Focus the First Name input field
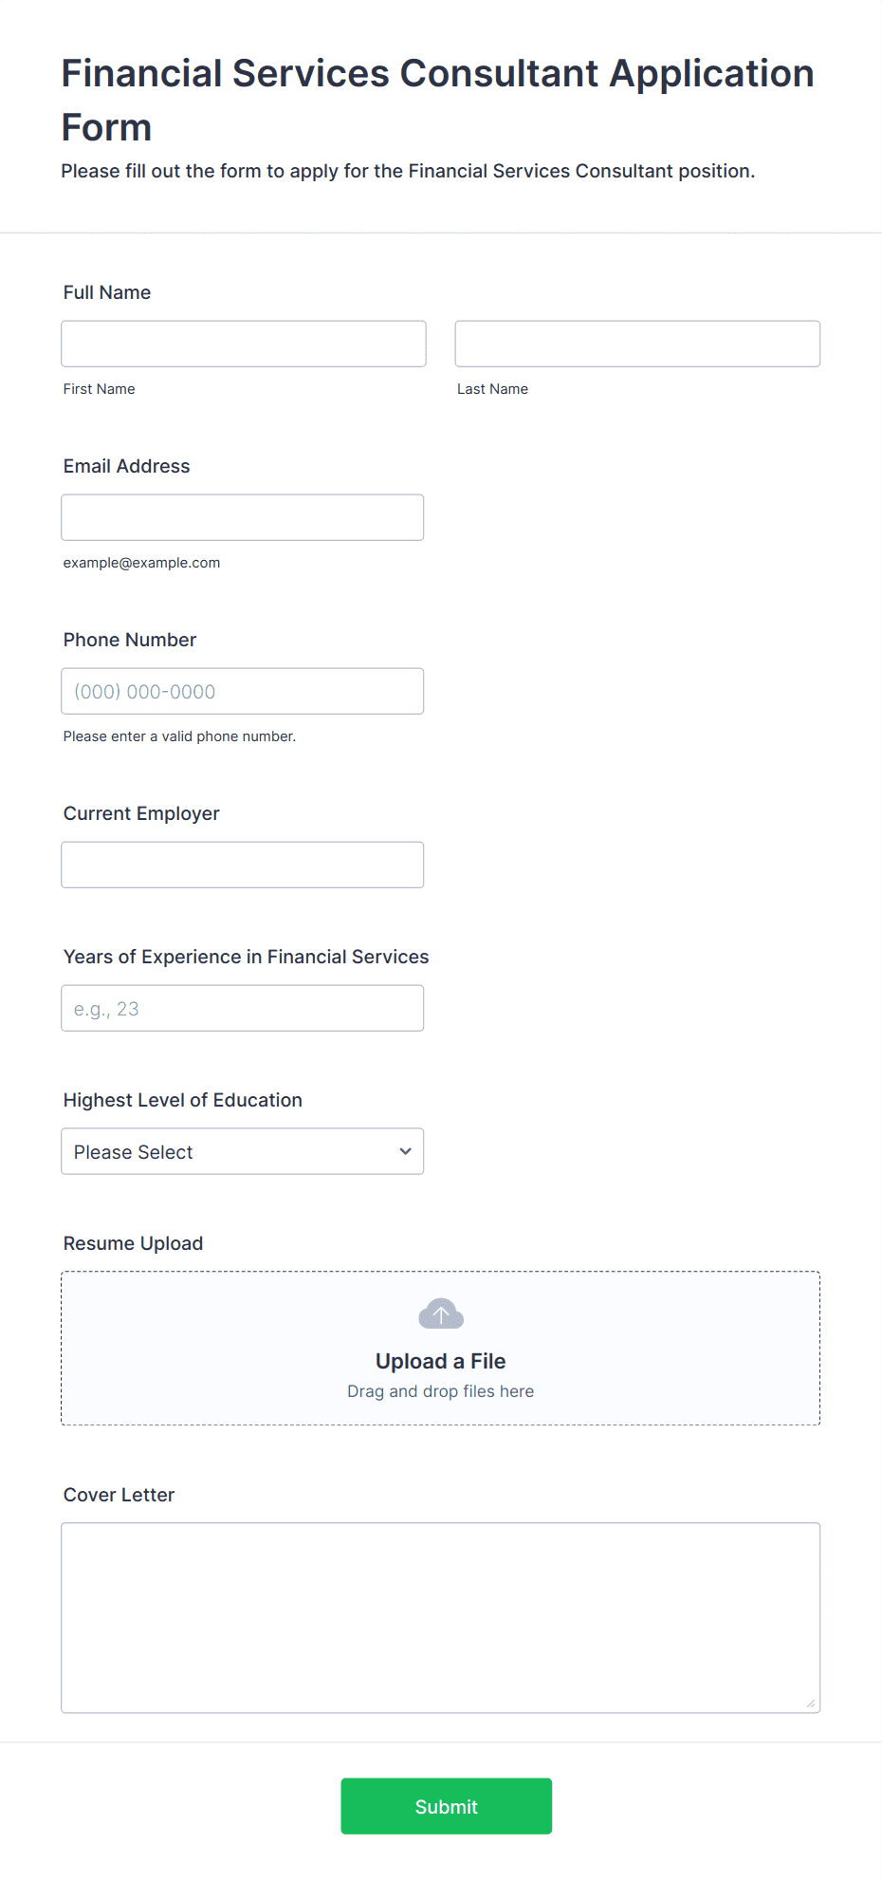The width and height of the screenshot is (882, 1881). (244, 344)
